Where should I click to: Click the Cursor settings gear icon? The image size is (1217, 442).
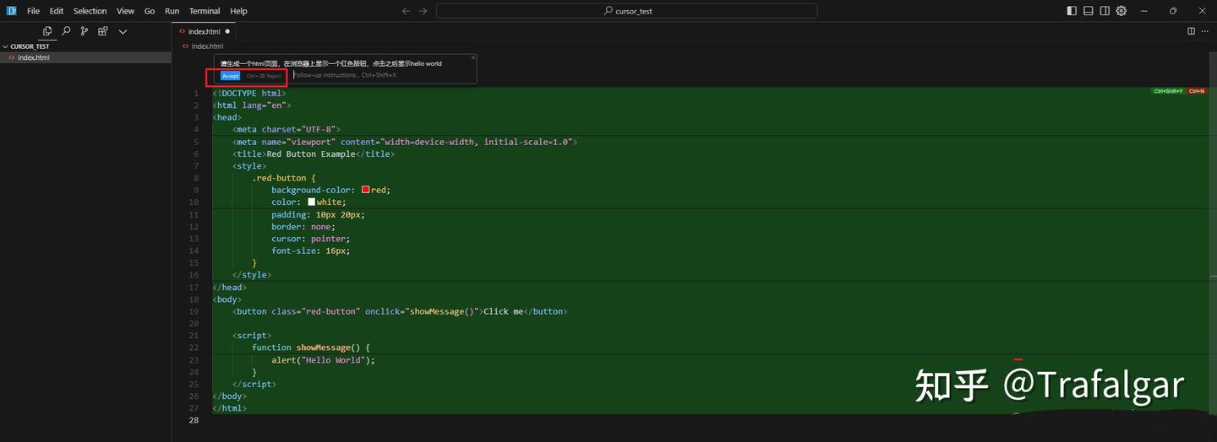click(x=1121, y=11)
